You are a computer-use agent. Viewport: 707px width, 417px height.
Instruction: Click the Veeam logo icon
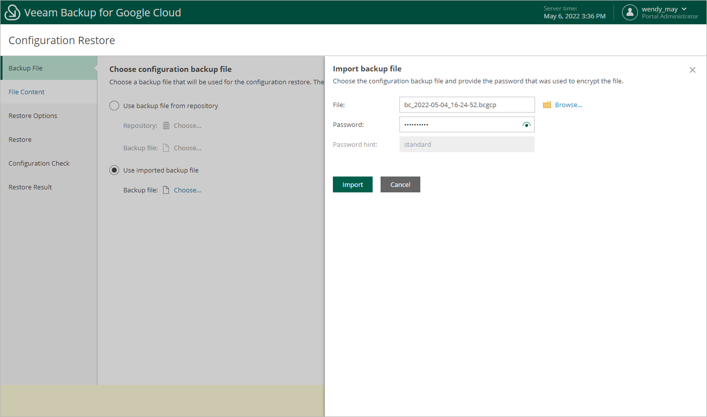(x=12, y=13)
